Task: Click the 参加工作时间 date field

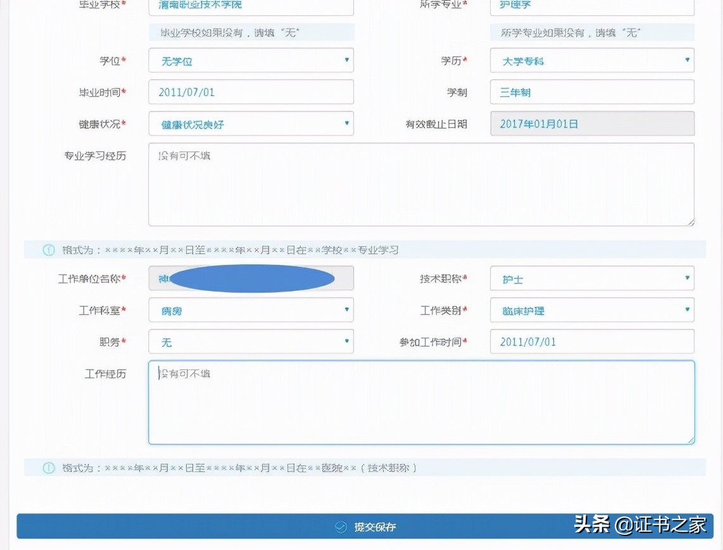Action: click(x=592, y=342)
